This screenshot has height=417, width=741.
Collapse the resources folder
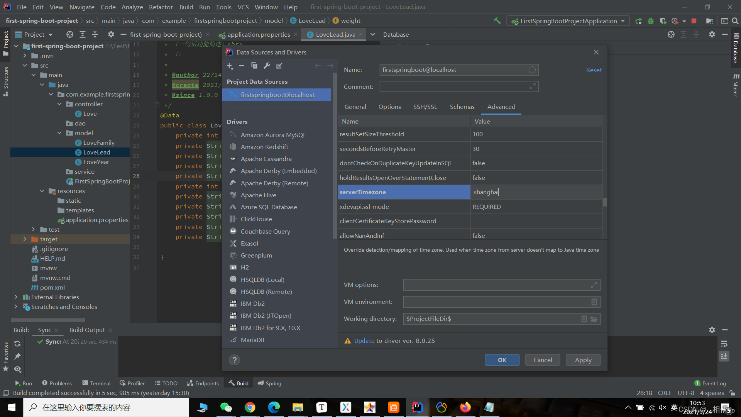42,191
